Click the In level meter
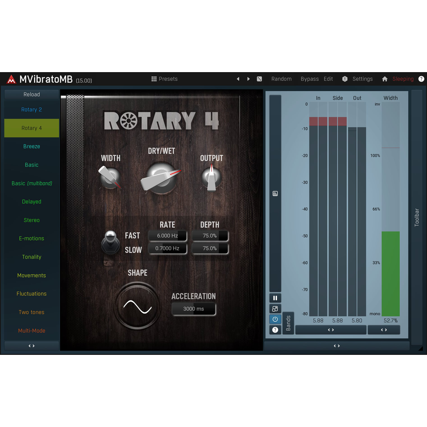This screenshot has width=427, height=427. 318,209
